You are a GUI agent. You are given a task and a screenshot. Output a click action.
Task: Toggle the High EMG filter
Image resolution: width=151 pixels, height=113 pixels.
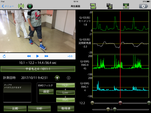point(65,85)
